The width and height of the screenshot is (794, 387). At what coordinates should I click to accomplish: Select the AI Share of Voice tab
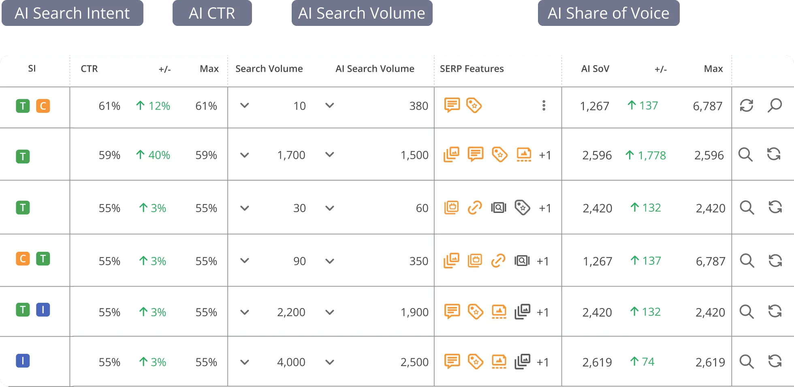[x=608, y=13]
